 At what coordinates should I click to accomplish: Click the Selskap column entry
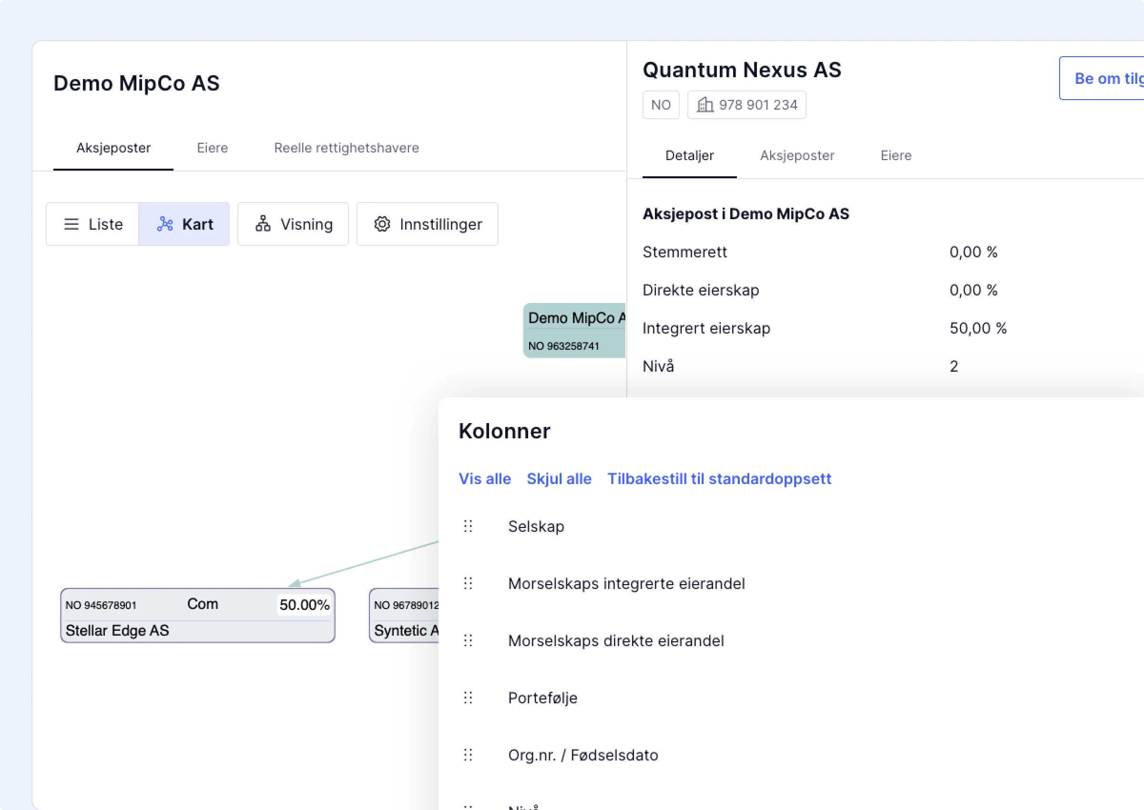tap(536, 526)
